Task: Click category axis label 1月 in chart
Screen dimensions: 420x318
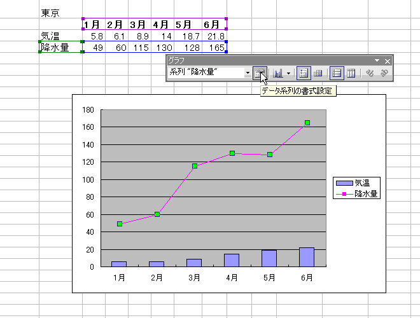Action: (x=119, y=277)
